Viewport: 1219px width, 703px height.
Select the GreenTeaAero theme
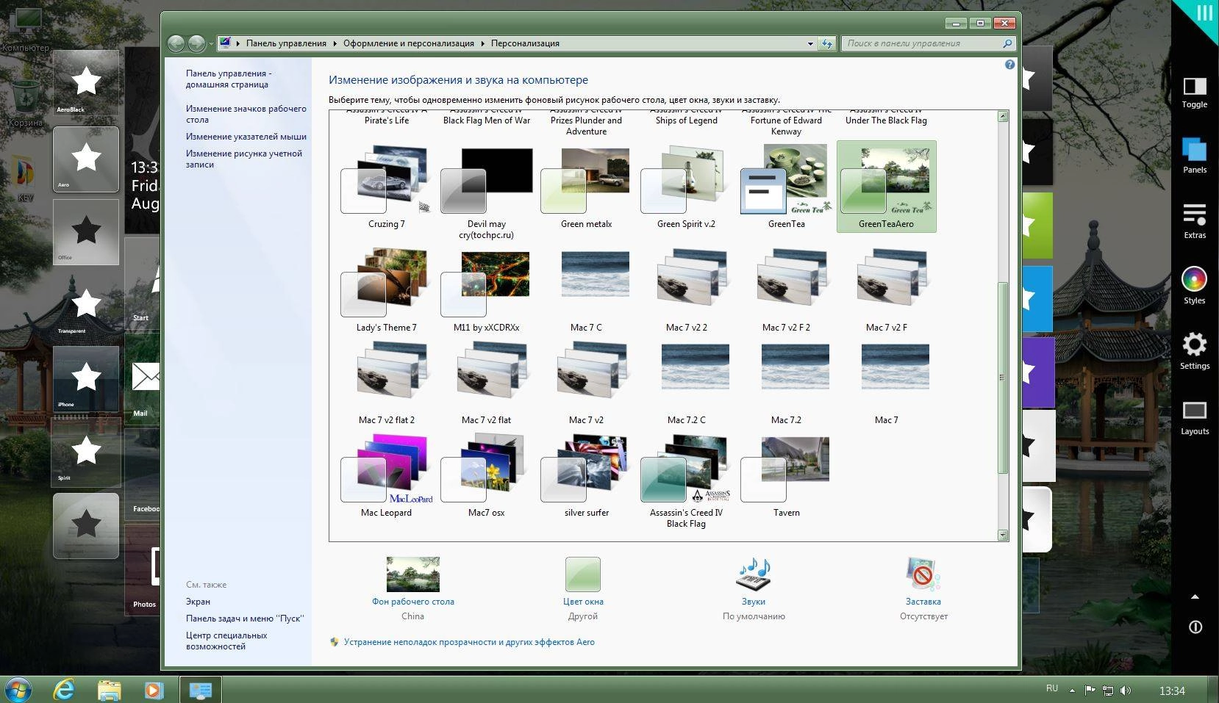886,187
